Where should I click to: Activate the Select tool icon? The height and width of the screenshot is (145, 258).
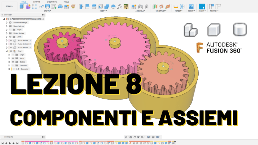pos(202,6)
